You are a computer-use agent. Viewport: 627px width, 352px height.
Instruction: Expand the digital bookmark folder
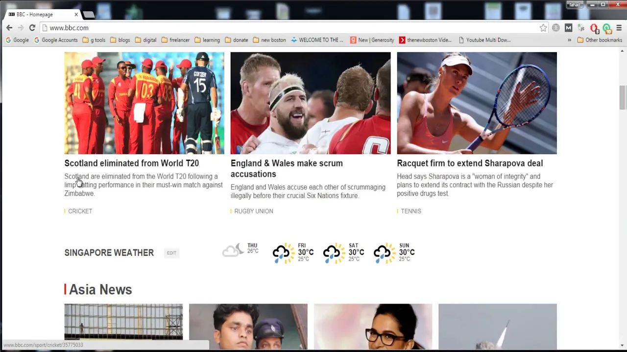(145, 40)
